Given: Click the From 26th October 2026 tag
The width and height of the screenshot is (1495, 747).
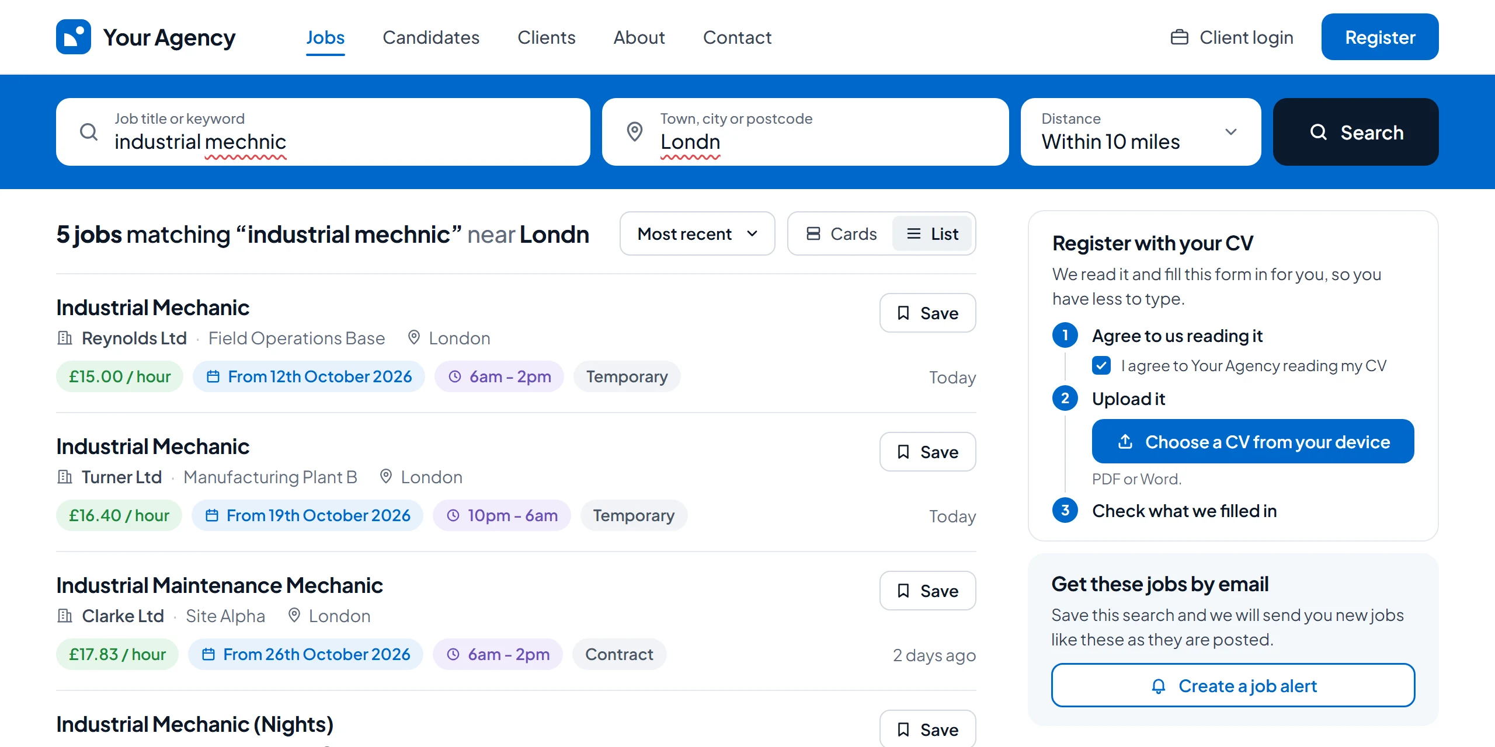Looking at the screenshot, I should tap(305, 654).
